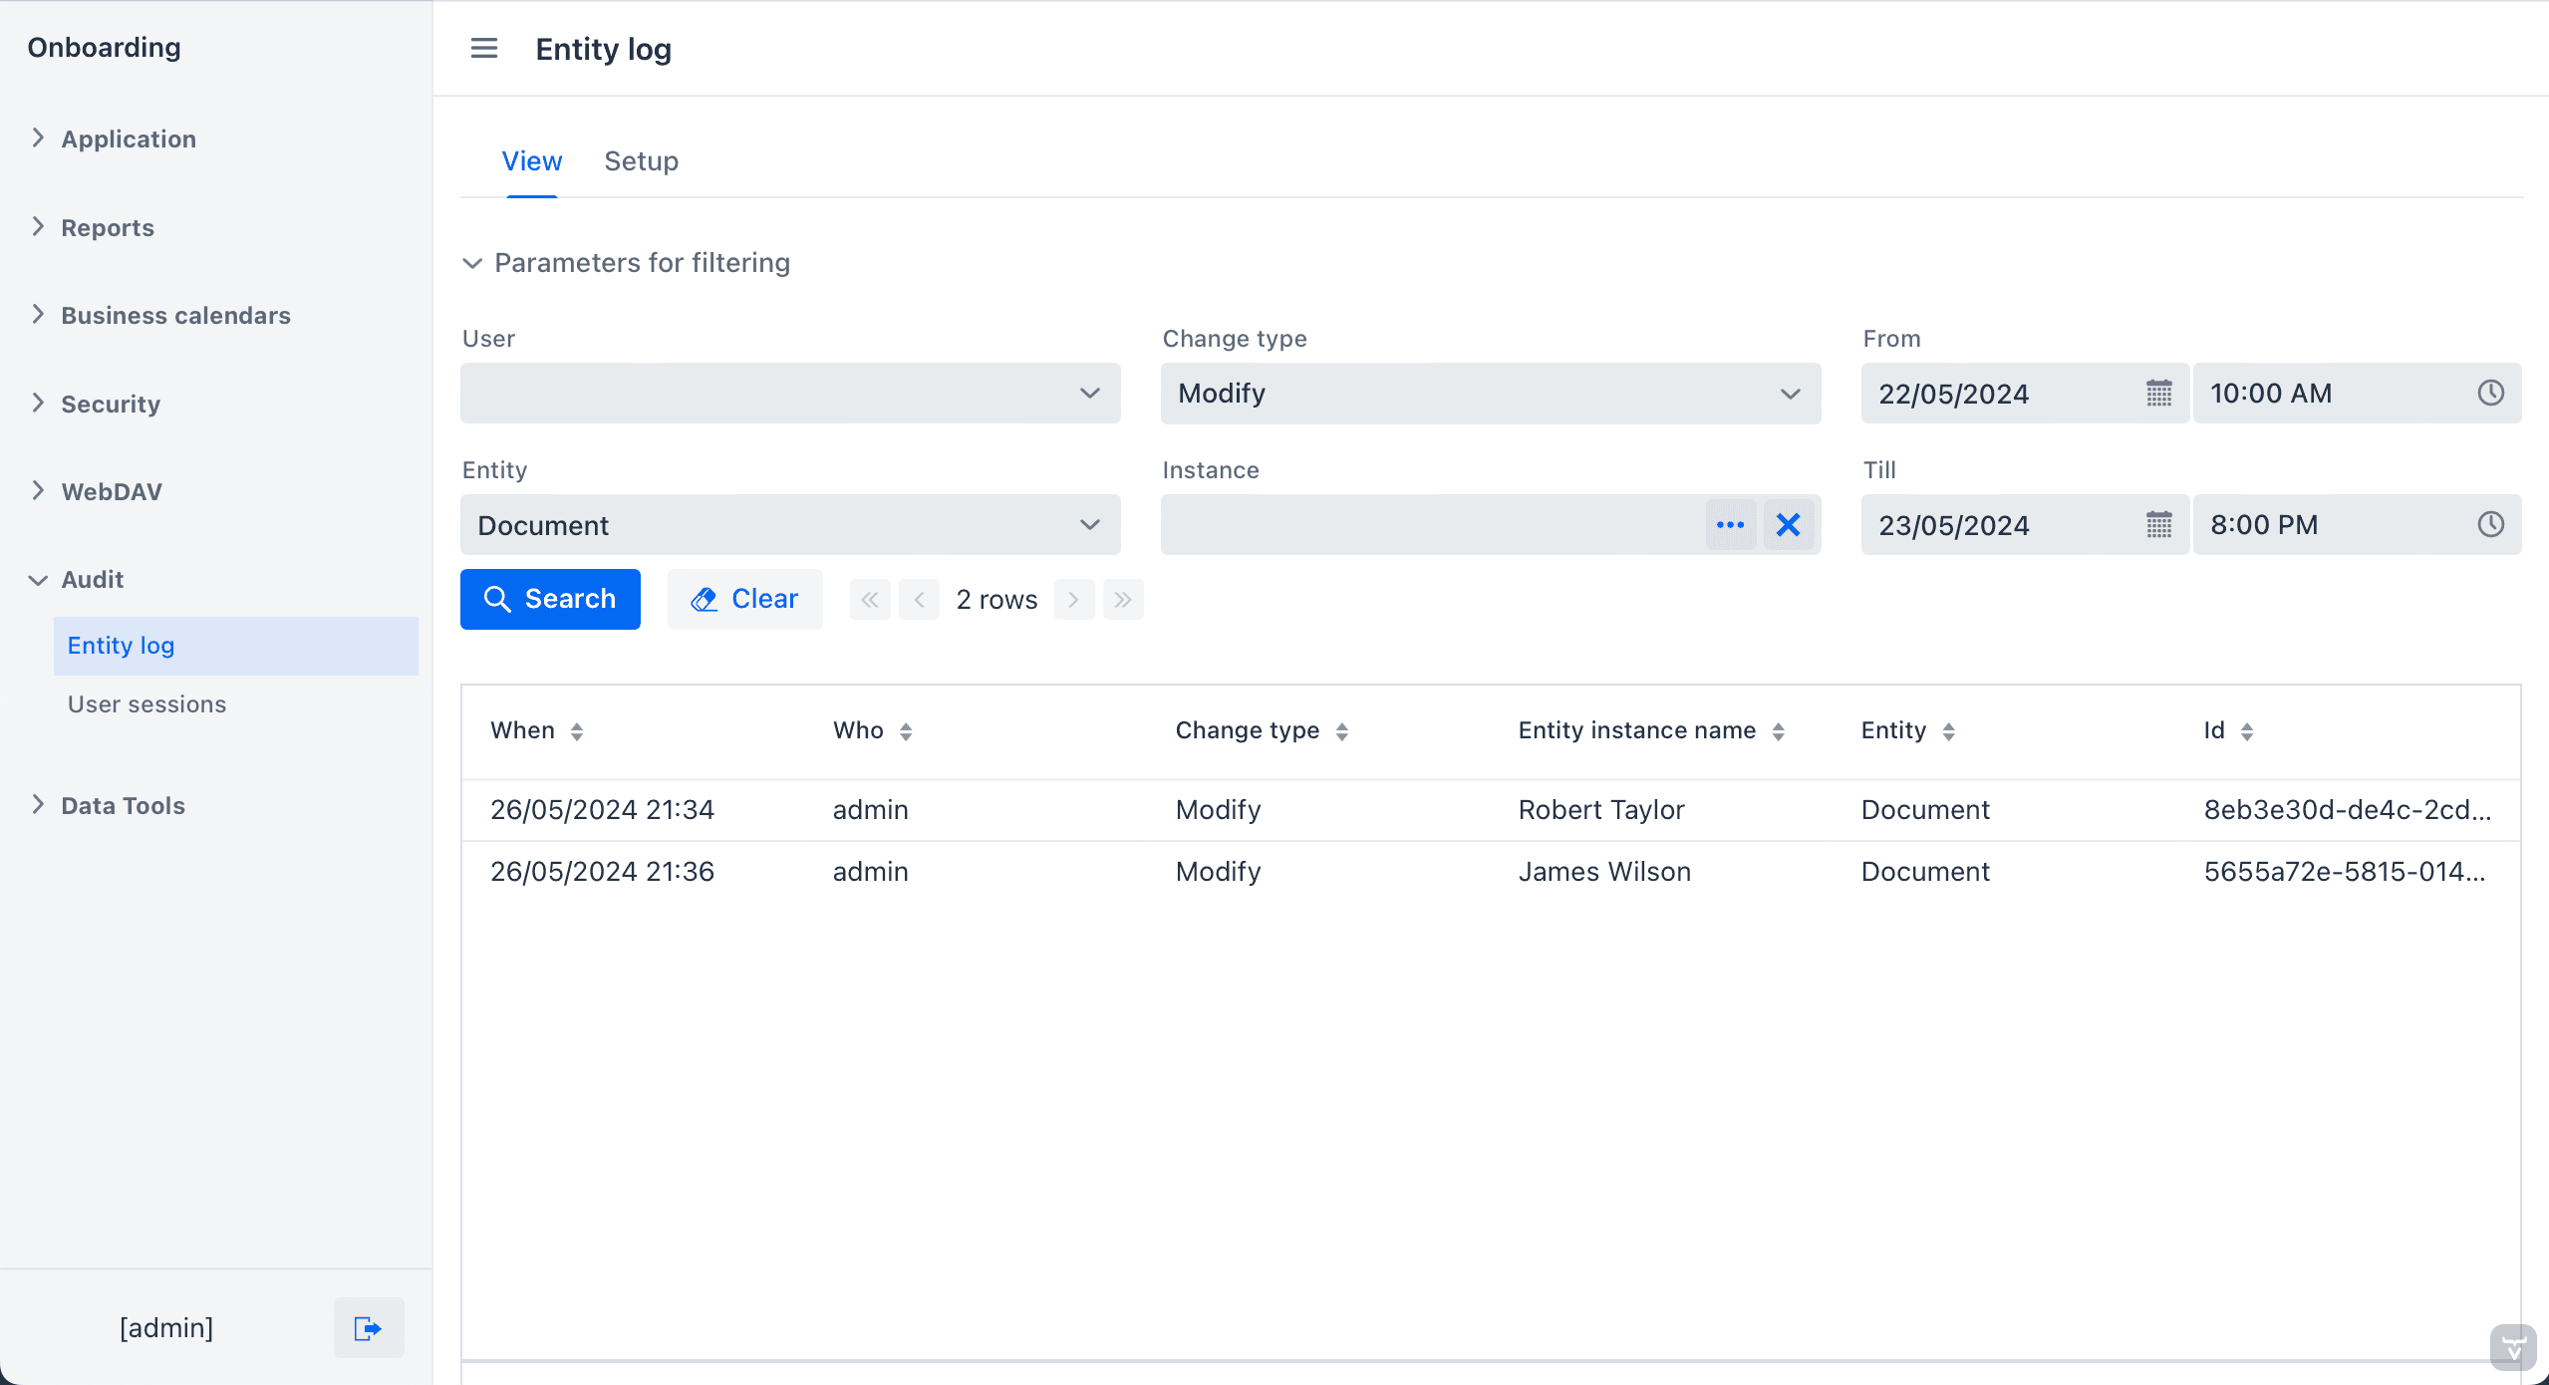This screenshot has height=1385, width=2549.
Task: Click the hamburger menu icon
Action: click(484, 48)
